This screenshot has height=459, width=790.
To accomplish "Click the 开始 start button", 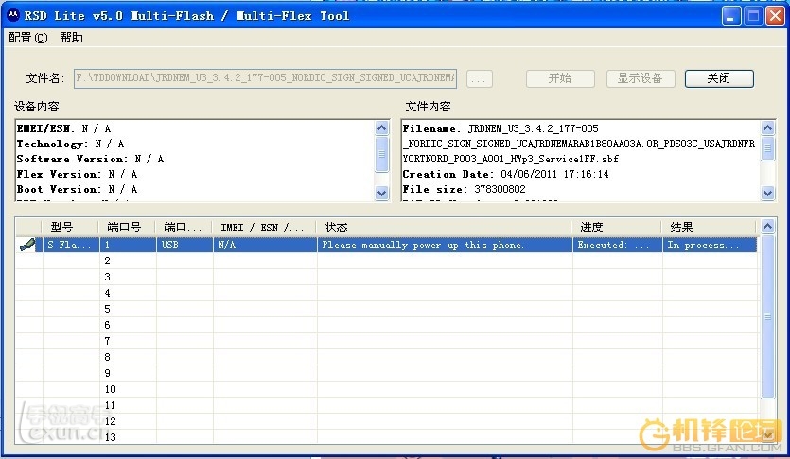I will 560,78.
